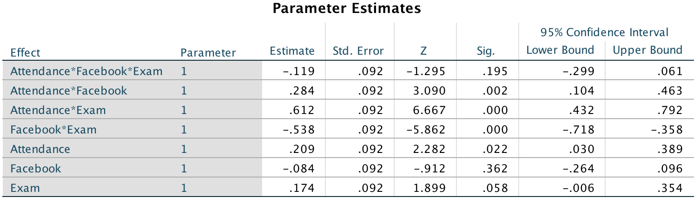
Task: Click the Z value 6.667
Action: pos(431,110)
